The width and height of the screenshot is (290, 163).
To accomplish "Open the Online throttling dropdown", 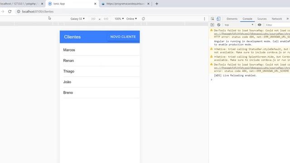I will click(131, 19).
